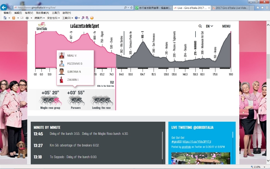Click the giroditalia Twitter poster link
The height and width of the screenshot is (169, 270).
[x=186, y=147]
